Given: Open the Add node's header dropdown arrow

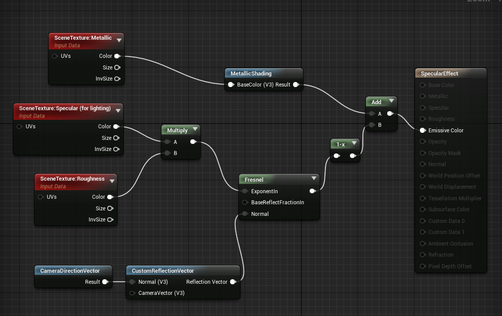Looking at the screenshot, I should (x=391, y=101).
